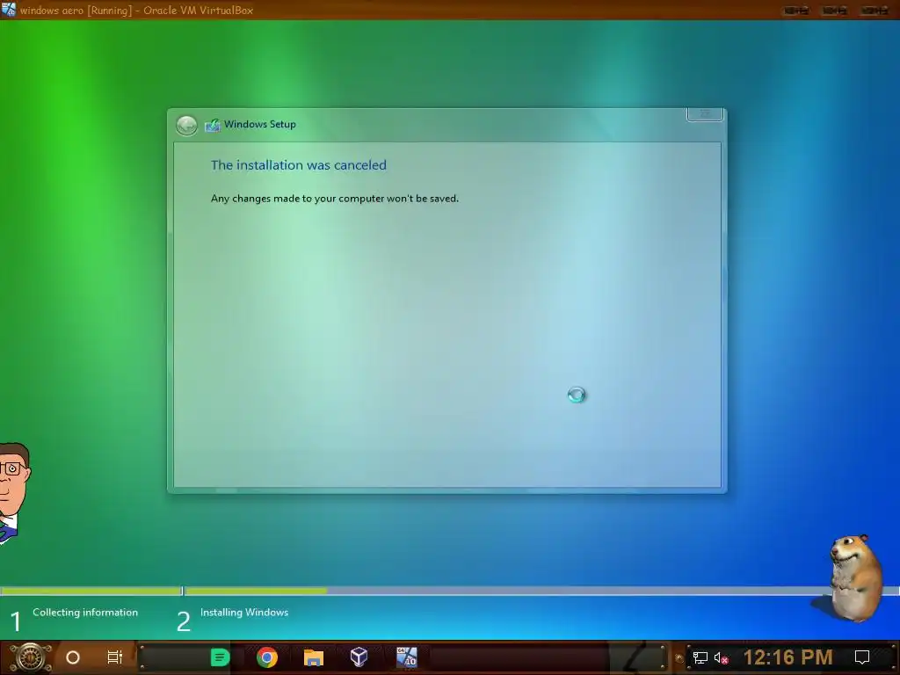The width and height of the screenshot is (900, 675).
Task: Click the 12:16 PM taskbar clock
Action: (788, 657)
